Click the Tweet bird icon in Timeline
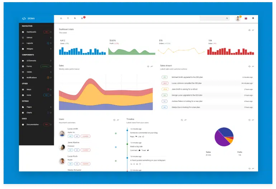The width and height of the screenshot is (276, 189). [x=148, y=150]
